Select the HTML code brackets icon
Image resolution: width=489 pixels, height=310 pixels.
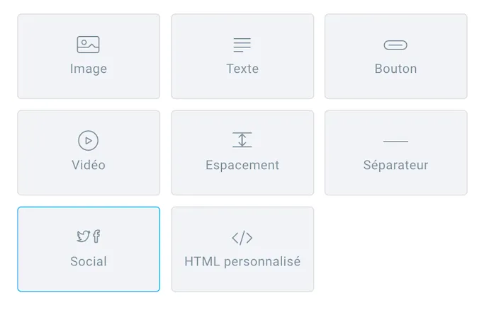pyautogui.click(x=242, y=238)
